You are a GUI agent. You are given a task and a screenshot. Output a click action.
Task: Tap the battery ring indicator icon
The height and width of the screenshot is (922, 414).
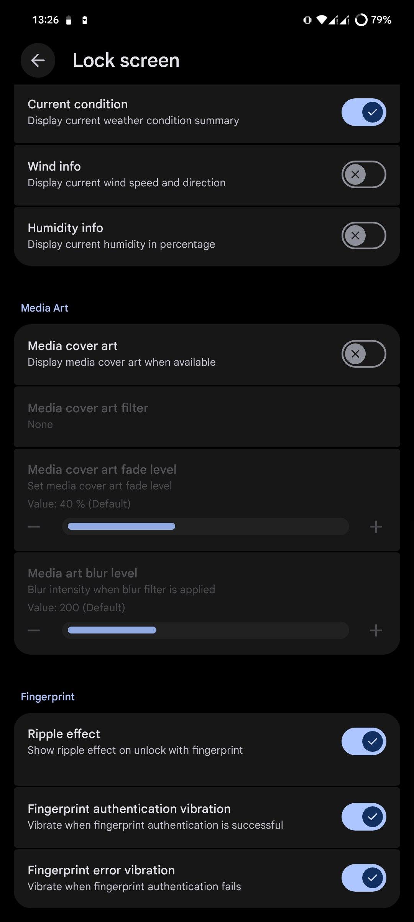361,20
